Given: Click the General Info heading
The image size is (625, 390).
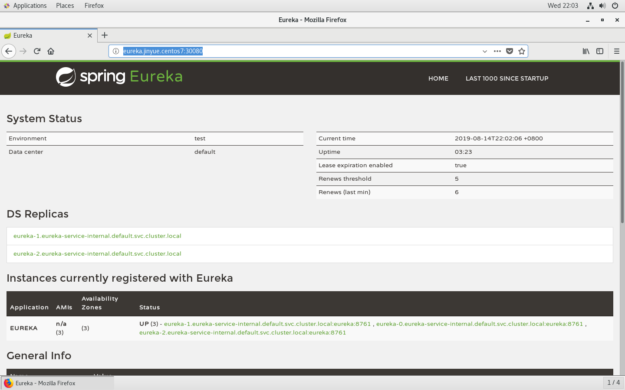Looking at the screenshot, I should (39, 356).
